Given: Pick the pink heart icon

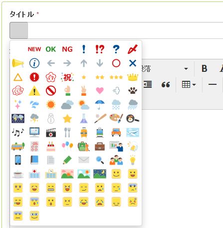Looking at the screenshot, I should point(100,91).
